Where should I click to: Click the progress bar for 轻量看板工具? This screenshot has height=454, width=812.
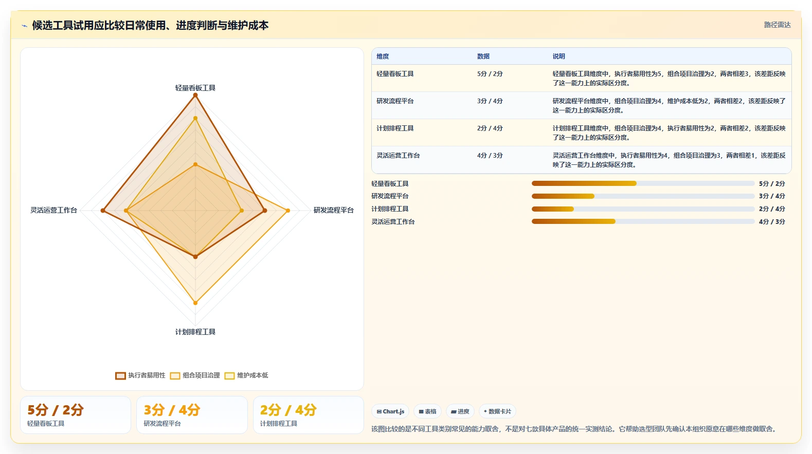pyautogui.click(x=643, y=183)
